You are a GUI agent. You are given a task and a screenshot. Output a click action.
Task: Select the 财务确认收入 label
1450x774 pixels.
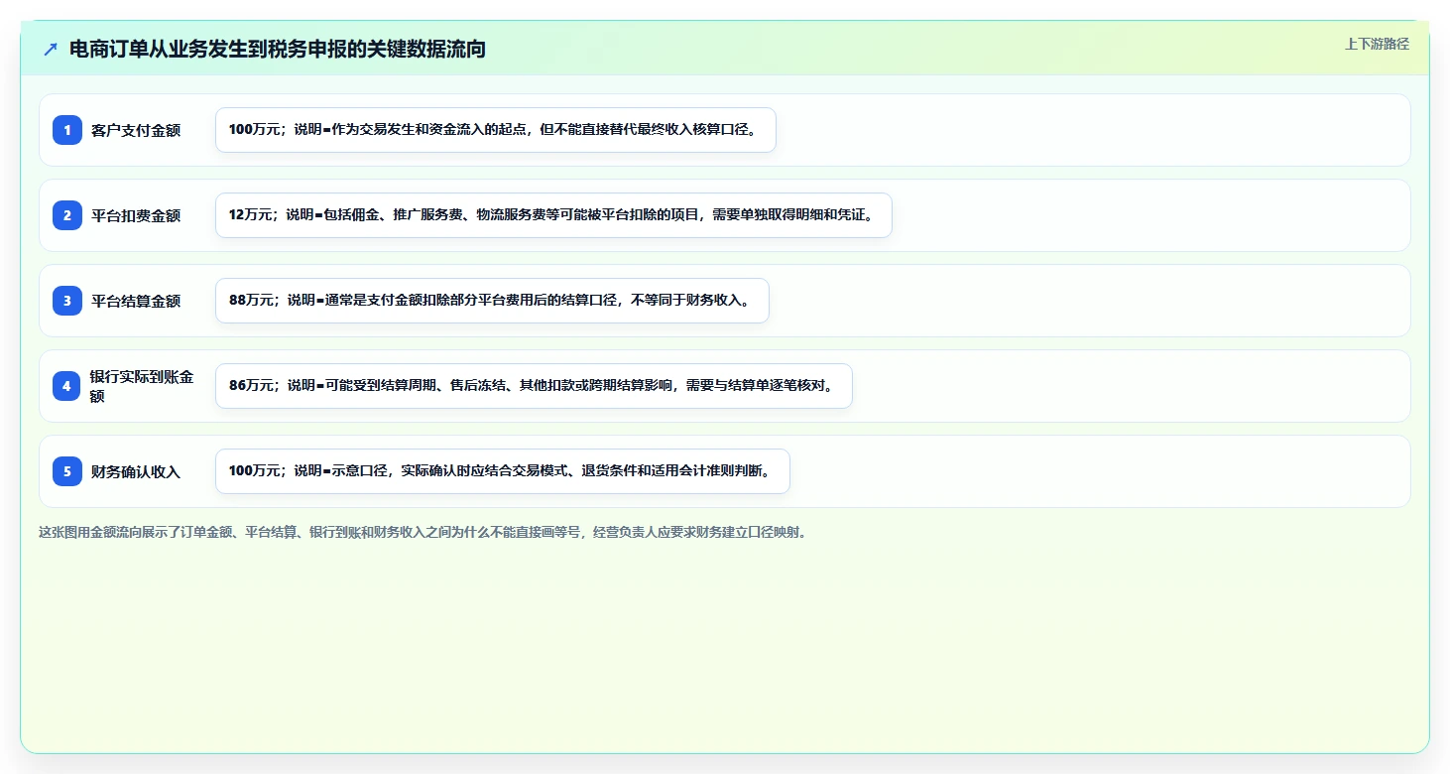(x=136, y=471)
